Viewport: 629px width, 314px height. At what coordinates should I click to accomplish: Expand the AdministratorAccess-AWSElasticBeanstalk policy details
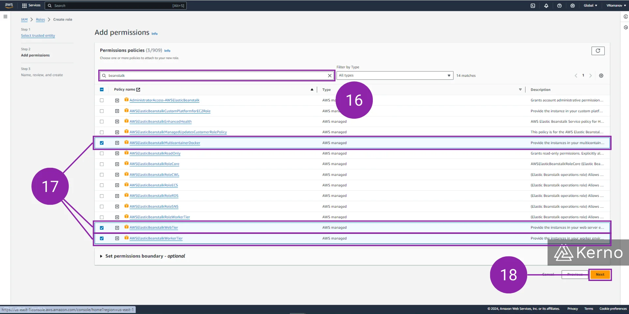point(117,100)
